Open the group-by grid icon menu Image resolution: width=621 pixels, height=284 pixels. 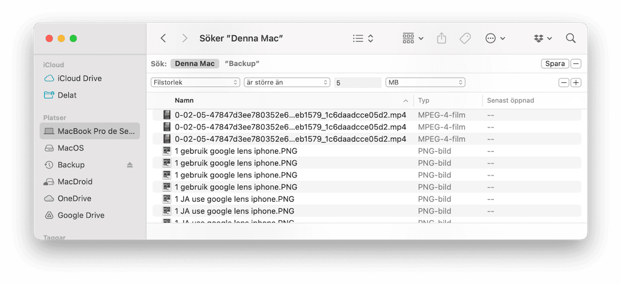pyautogui.click(x=413, y=38)
